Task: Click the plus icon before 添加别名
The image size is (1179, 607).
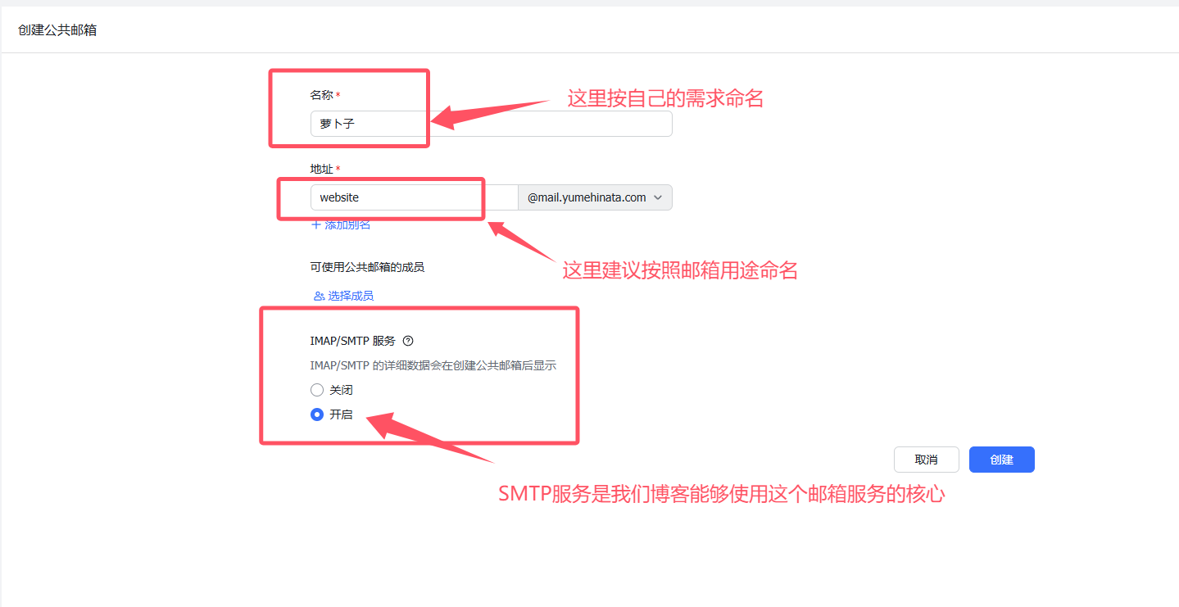Action: (x=316, y=224)
